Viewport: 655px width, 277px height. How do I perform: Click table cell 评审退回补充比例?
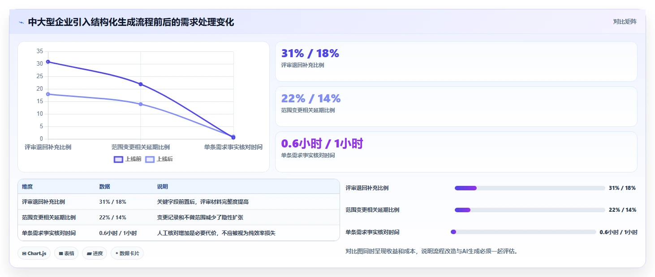pos(43,202)
